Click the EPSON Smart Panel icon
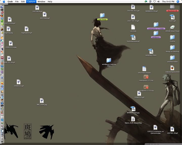 172,27
